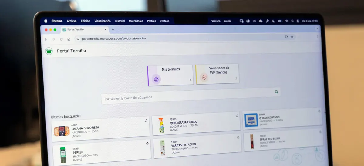Open the Varitas Pistachio product thumbnail
Viewport: 364px width, 166px height.
pos(163,148)
